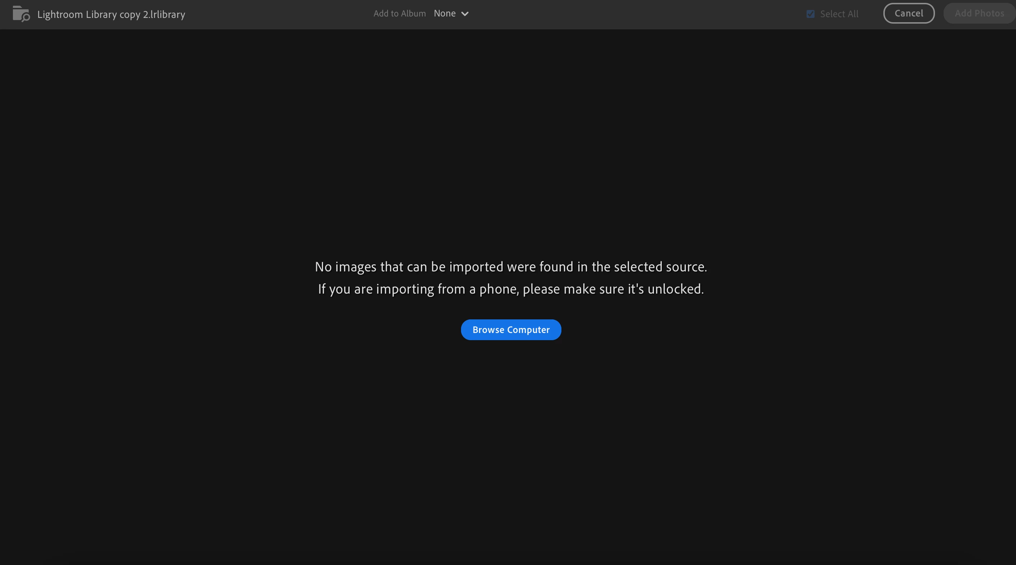Click the Add to Album label

399,13
